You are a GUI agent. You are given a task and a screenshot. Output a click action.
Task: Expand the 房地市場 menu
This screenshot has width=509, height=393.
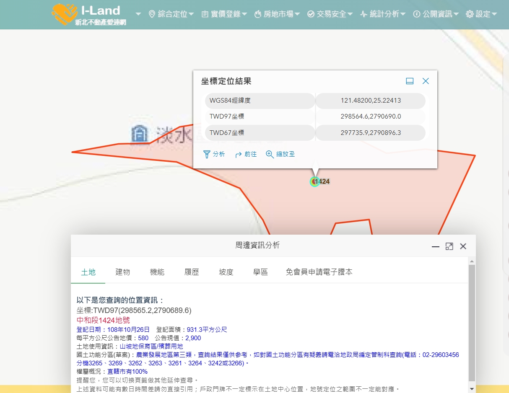click(x=277, y=14)
